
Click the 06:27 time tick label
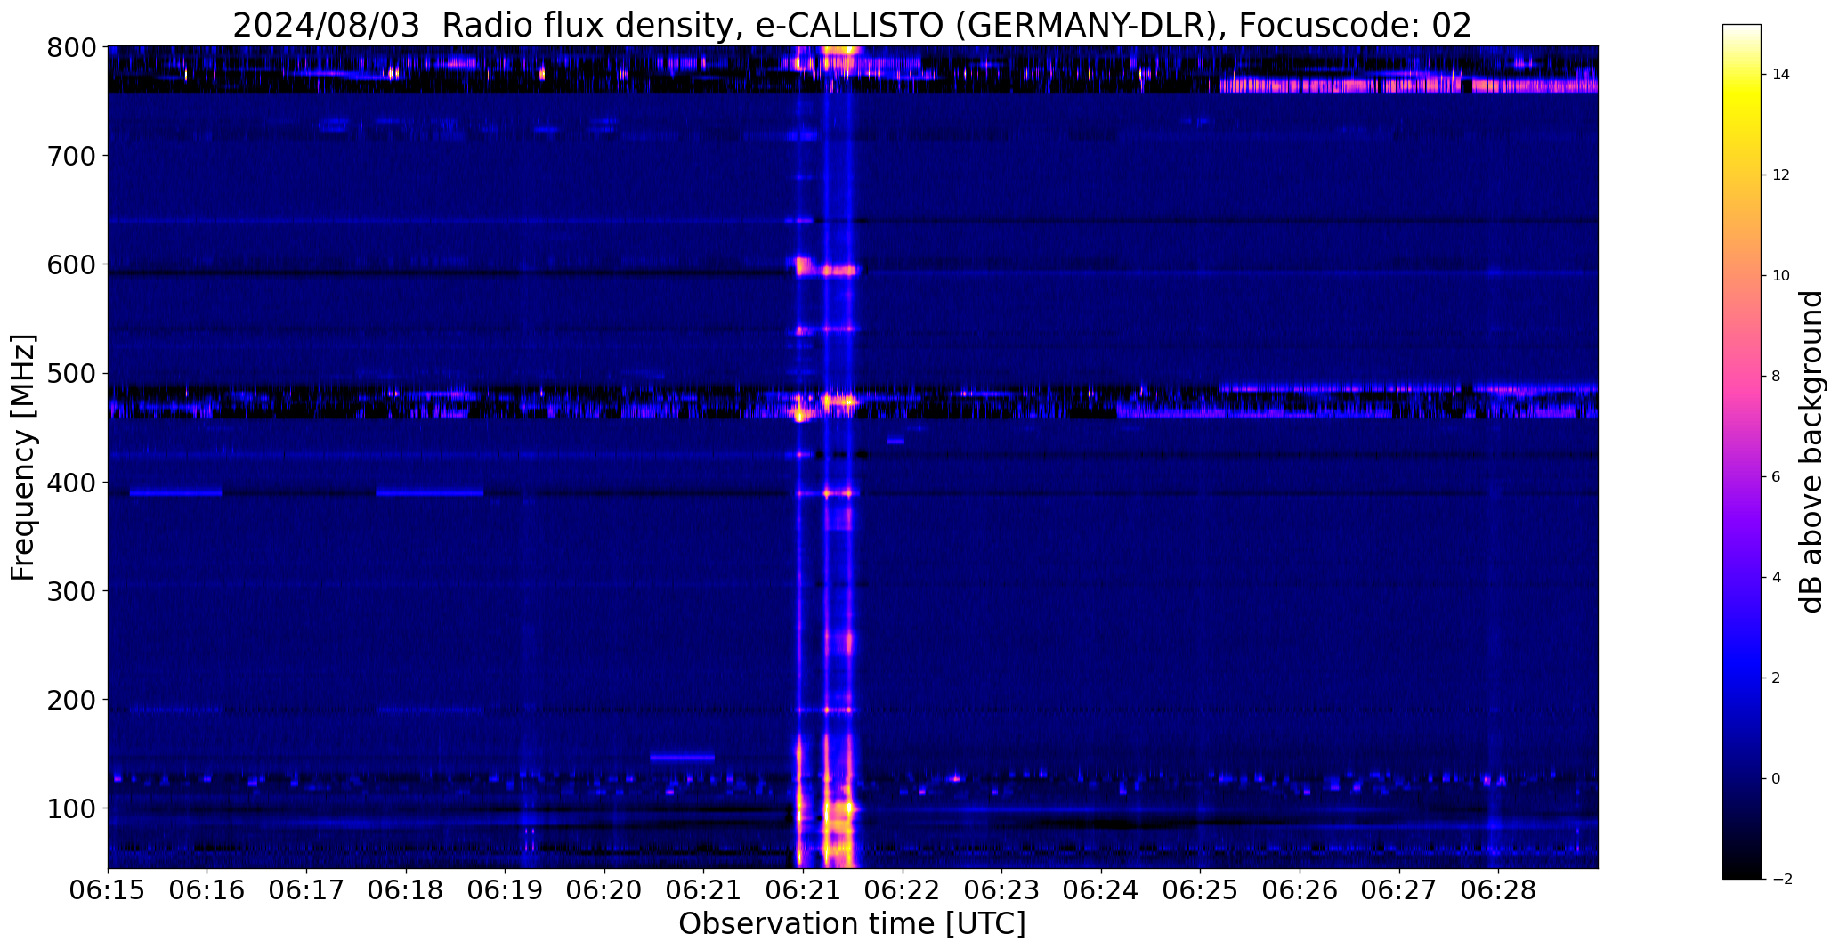click(x=1399, y=890)
